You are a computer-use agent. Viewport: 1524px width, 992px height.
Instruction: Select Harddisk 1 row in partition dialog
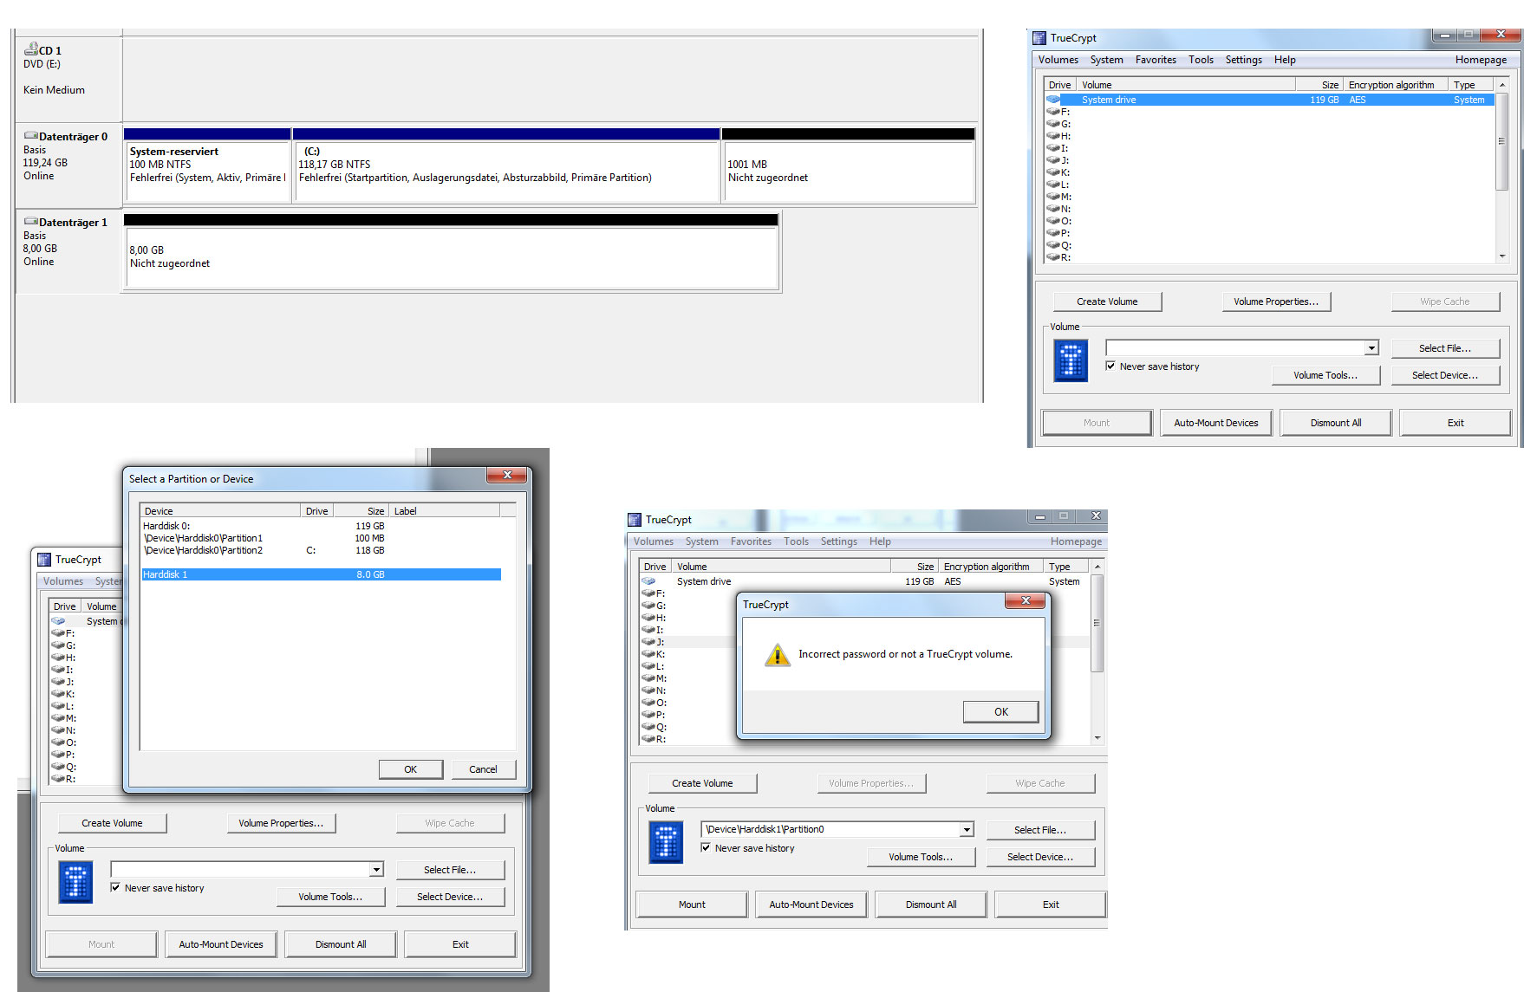tap(321, 574)
